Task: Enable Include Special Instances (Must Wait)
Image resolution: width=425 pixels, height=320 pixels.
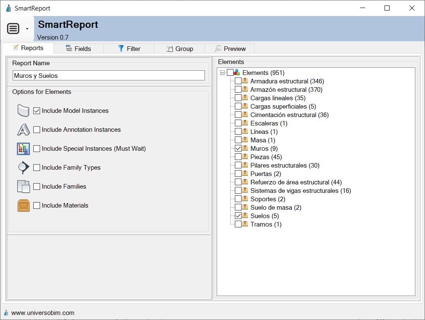Action: tap(37, 149)
